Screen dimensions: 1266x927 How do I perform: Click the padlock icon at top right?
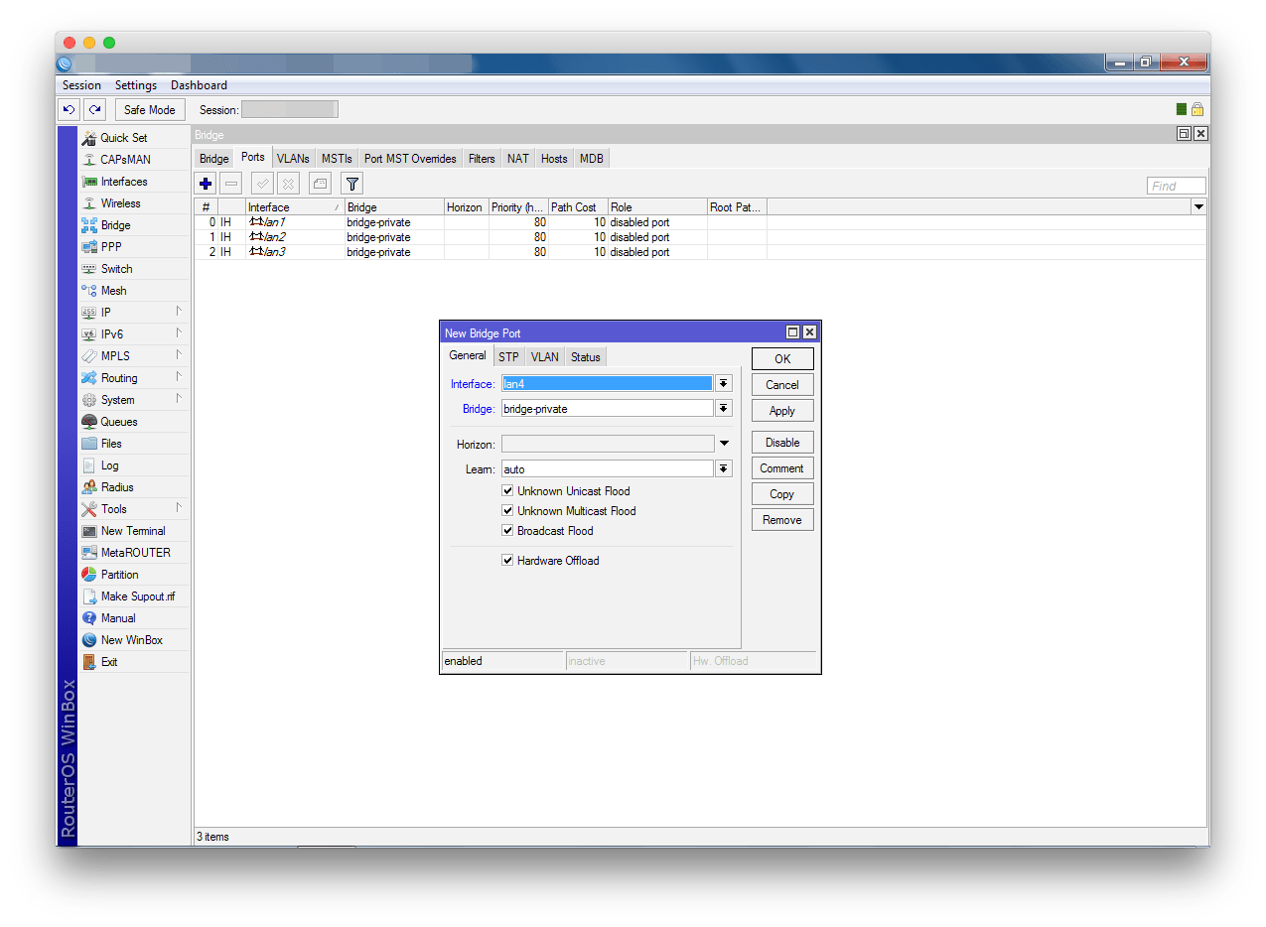pos(1197,110)
